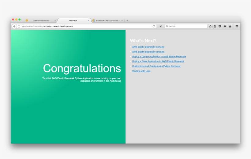This screenshot has height=159, width=251.
Task: Open the hamburger menu in toolbar
Action: pos(237,26)
